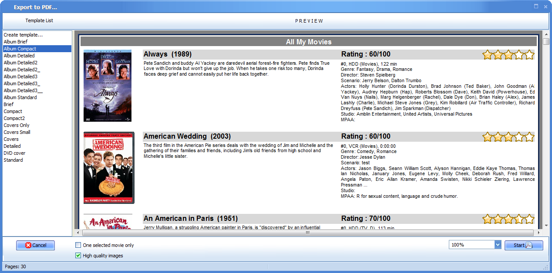The image size is (552, 273).
Task: Maximize the Export to PDF window
Action: point(536,6)
